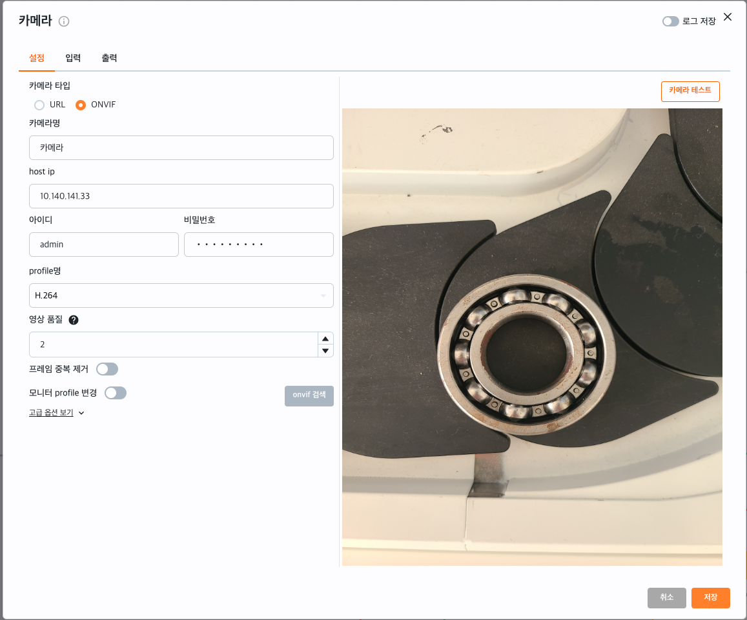This screenshot has height=620, width=747.
Task: Click the 영상 품질 number field
Action: point(174,345)
